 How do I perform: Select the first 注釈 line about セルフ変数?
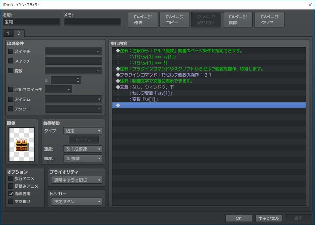pos(209,51)
